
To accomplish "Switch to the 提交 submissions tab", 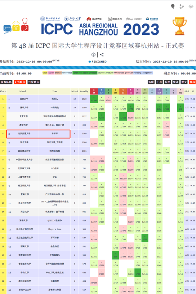I will point(184,82).
